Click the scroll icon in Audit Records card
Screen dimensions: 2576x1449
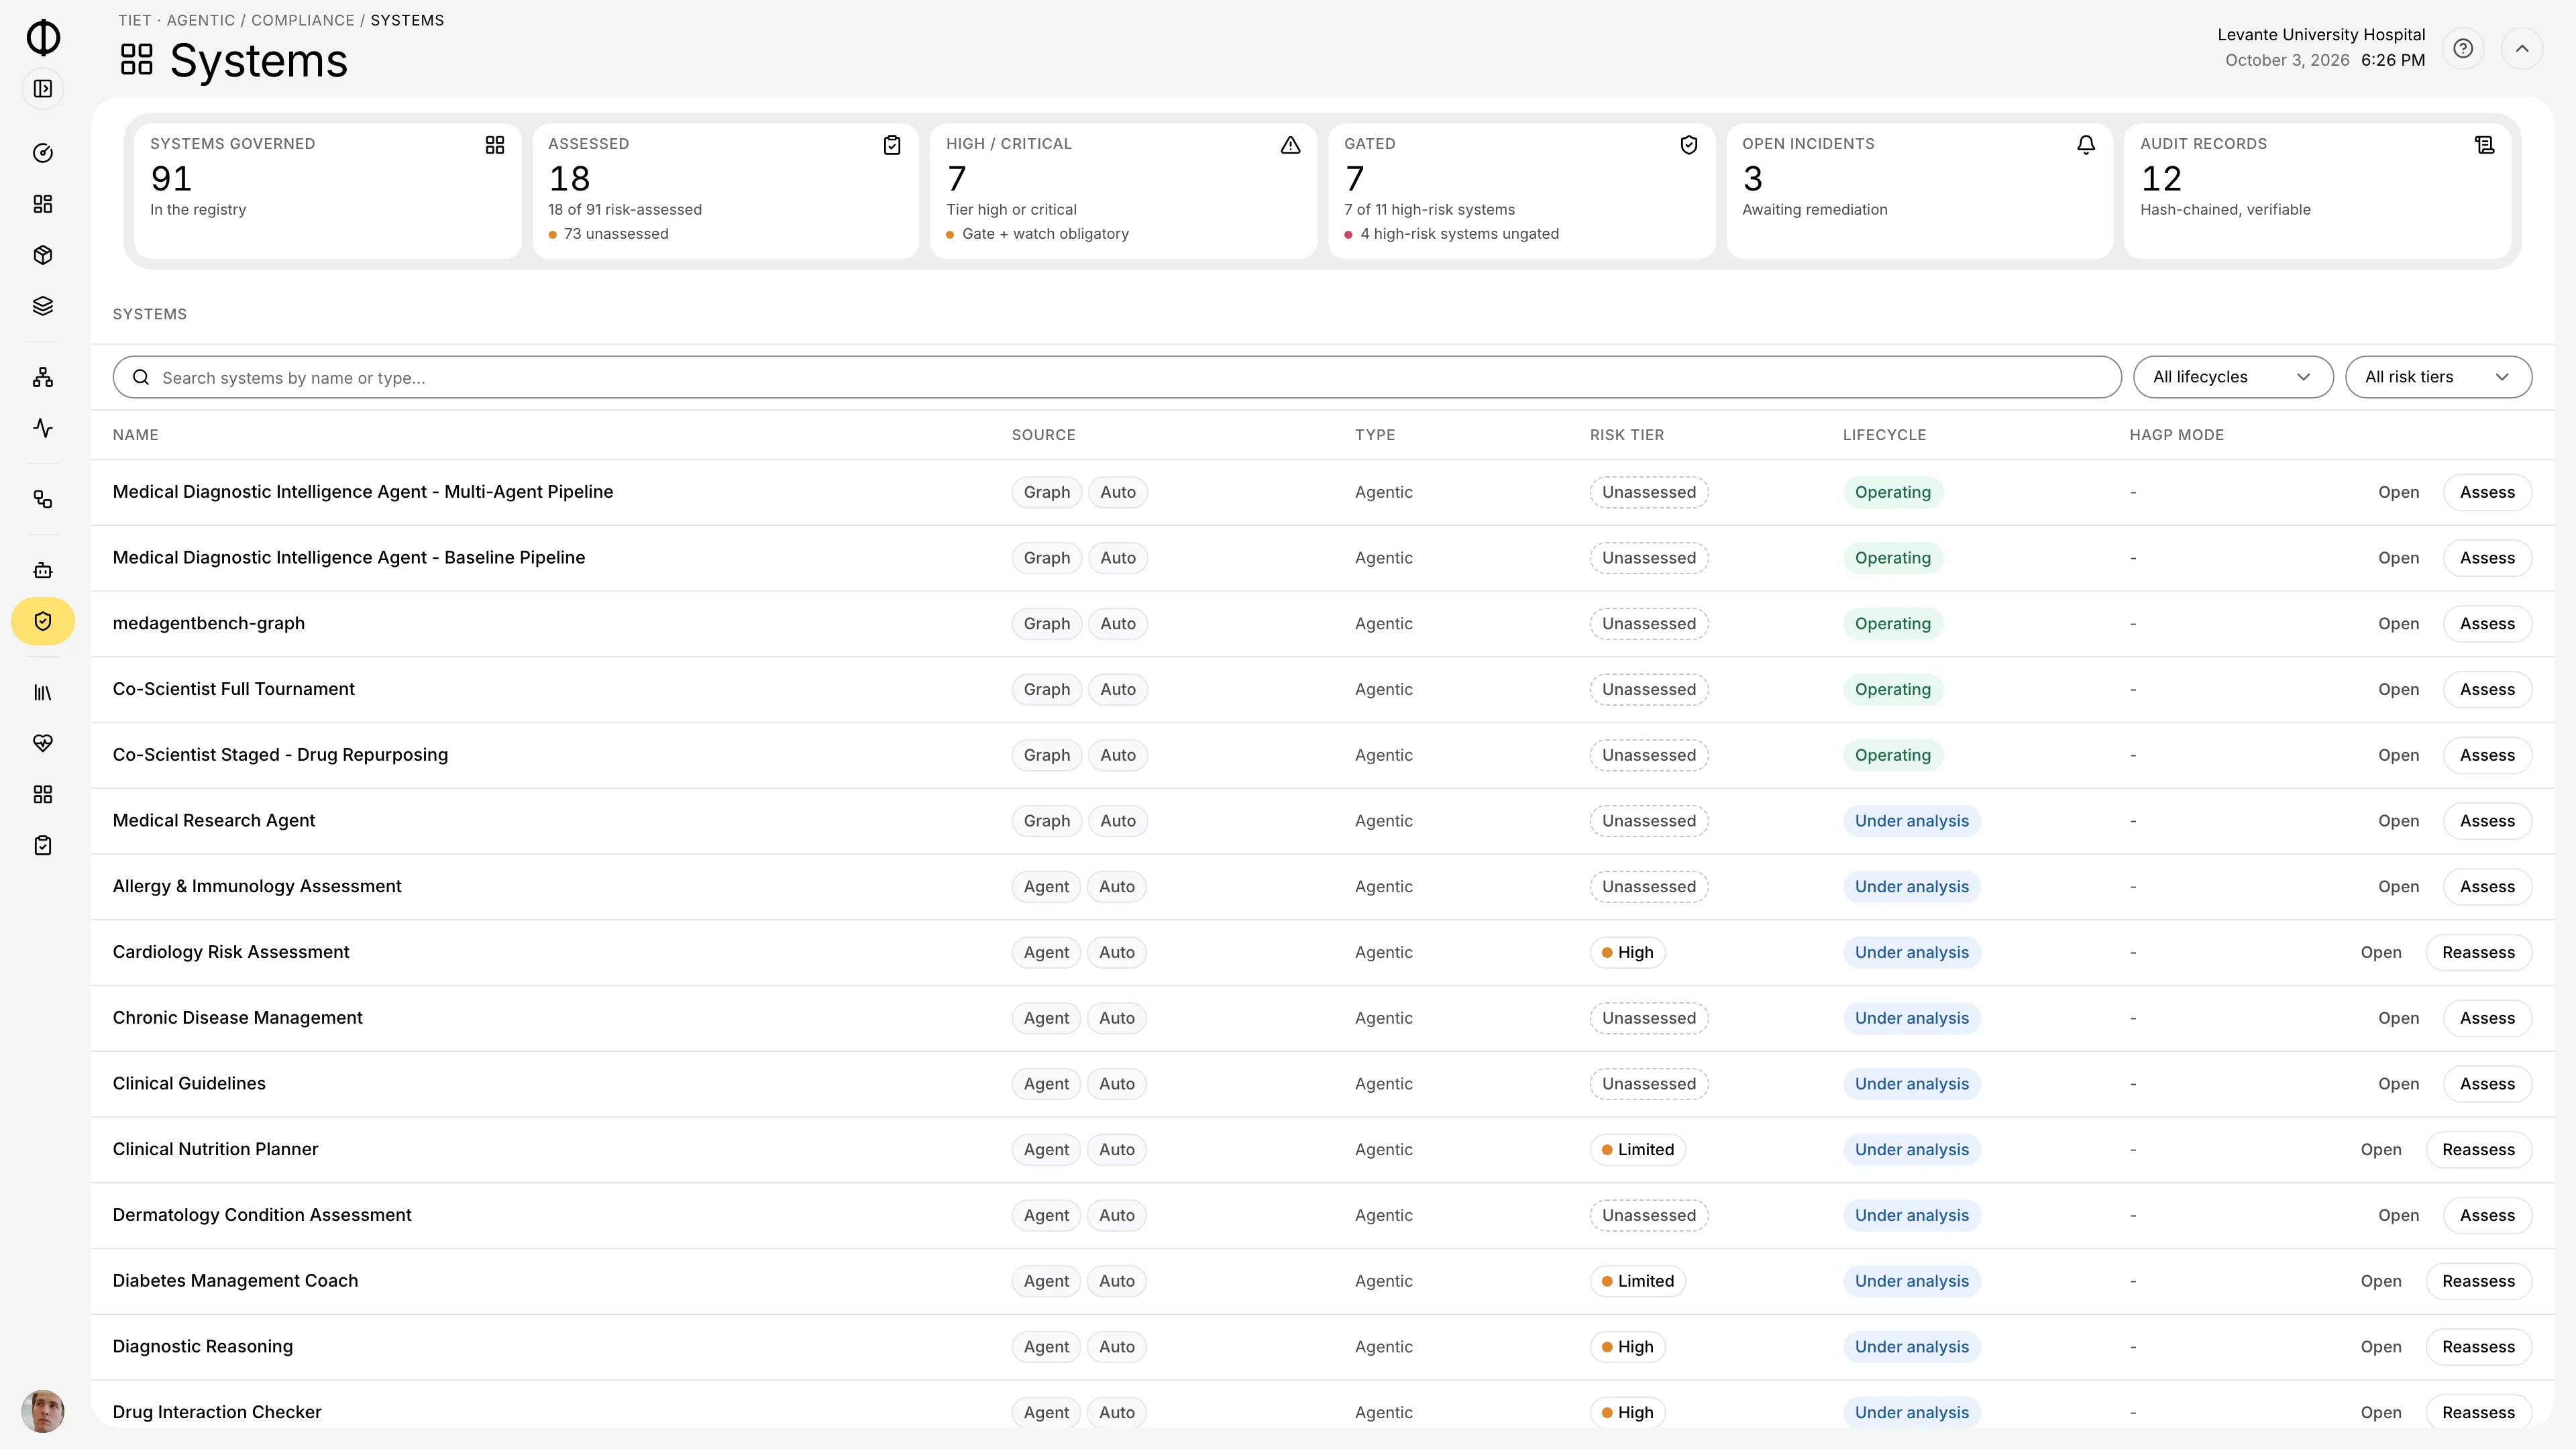tap(2484, 145)
